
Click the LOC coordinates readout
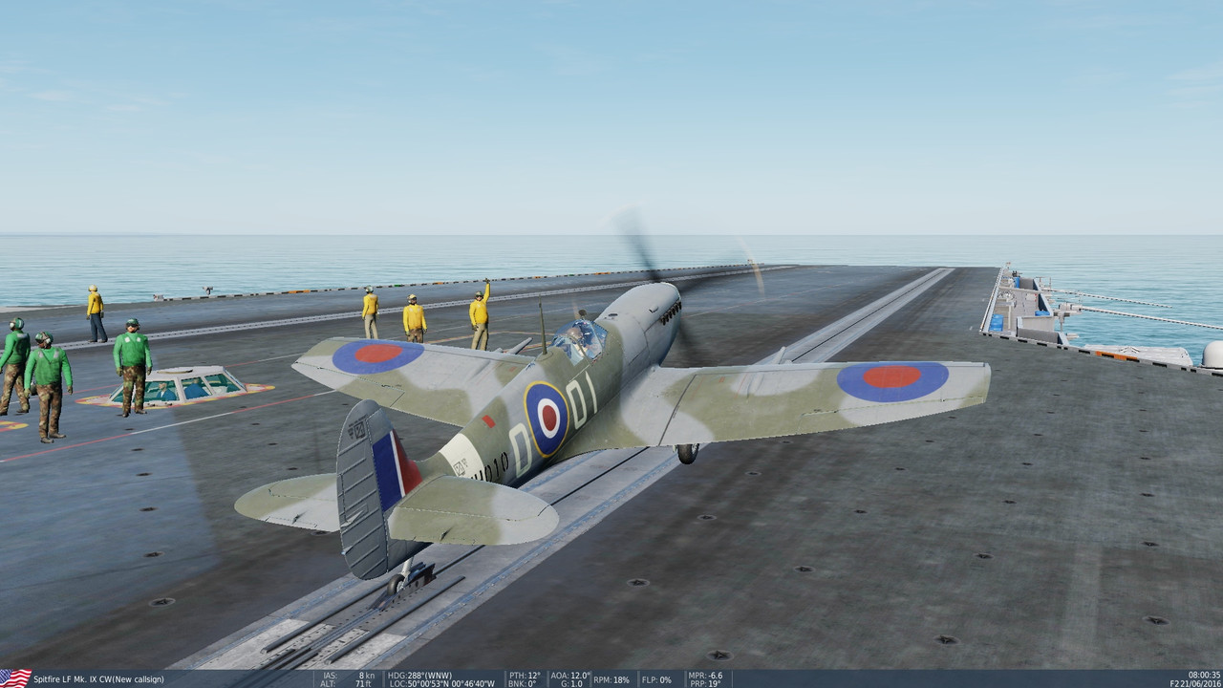[x=441, y=683]
